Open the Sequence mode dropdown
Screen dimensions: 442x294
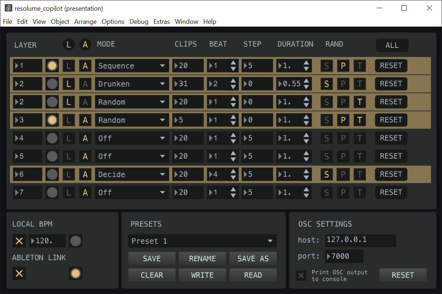132,66
